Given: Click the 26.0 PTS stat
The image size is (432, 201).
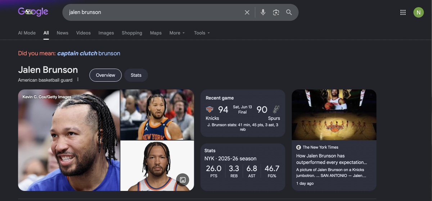Looking at the screenshot, I should (x=213, y=171).
